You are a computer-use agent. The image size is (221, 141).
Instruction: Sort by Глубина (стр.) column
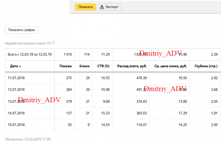click(x=206, y=66)
